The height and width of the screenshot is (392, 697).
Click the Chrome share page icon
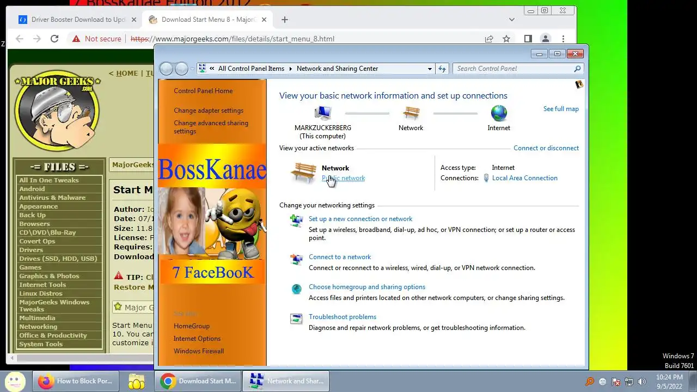pos(489,39)
